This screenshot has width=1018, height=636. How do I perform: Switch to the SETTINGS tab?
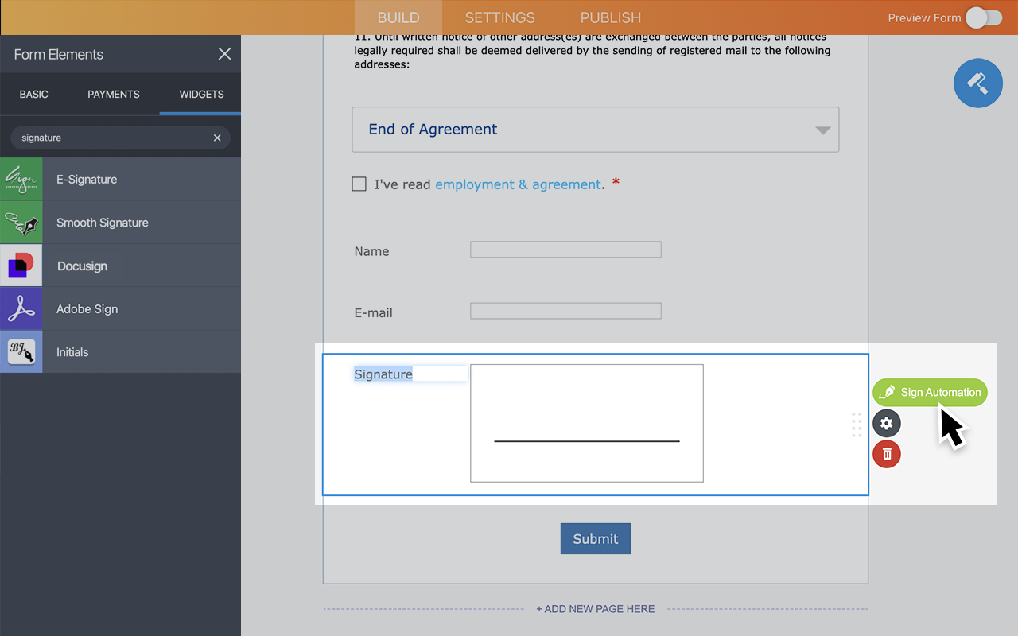coord(499,17)
